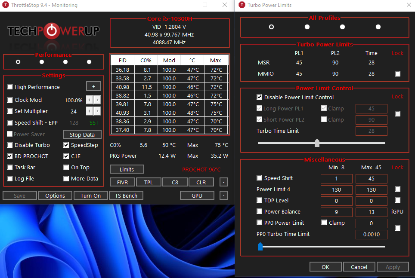Open the Options dialog
The height and width of the screenshot is (278, 415).
coord(55,196)
